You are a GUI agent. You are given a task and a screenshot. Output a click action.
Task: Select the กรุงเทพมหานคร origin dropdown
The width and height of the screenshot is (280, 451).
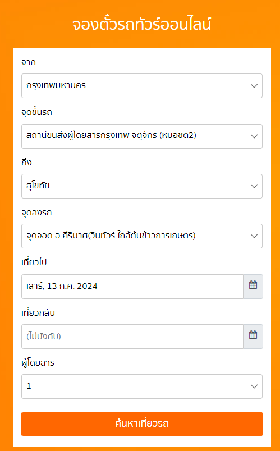(x=142, y=86)
